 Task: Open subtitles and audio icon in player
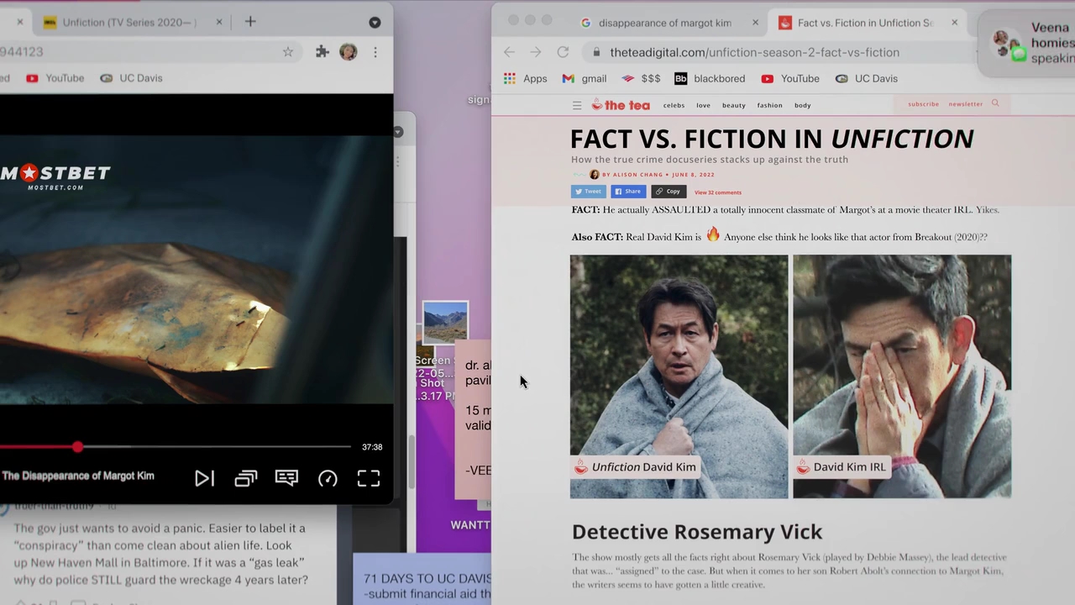point(286,478)
